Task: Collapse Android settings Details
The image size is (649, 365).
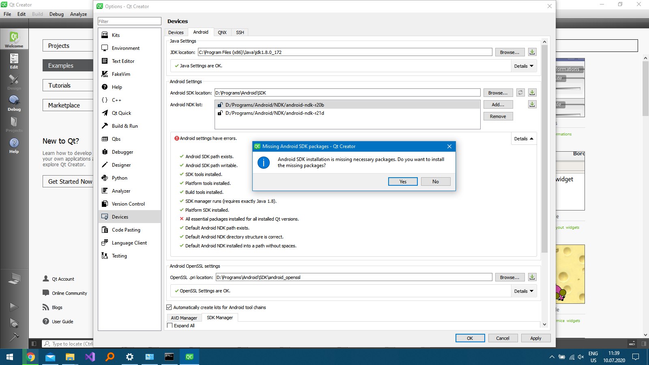Action: coord(524,139)
